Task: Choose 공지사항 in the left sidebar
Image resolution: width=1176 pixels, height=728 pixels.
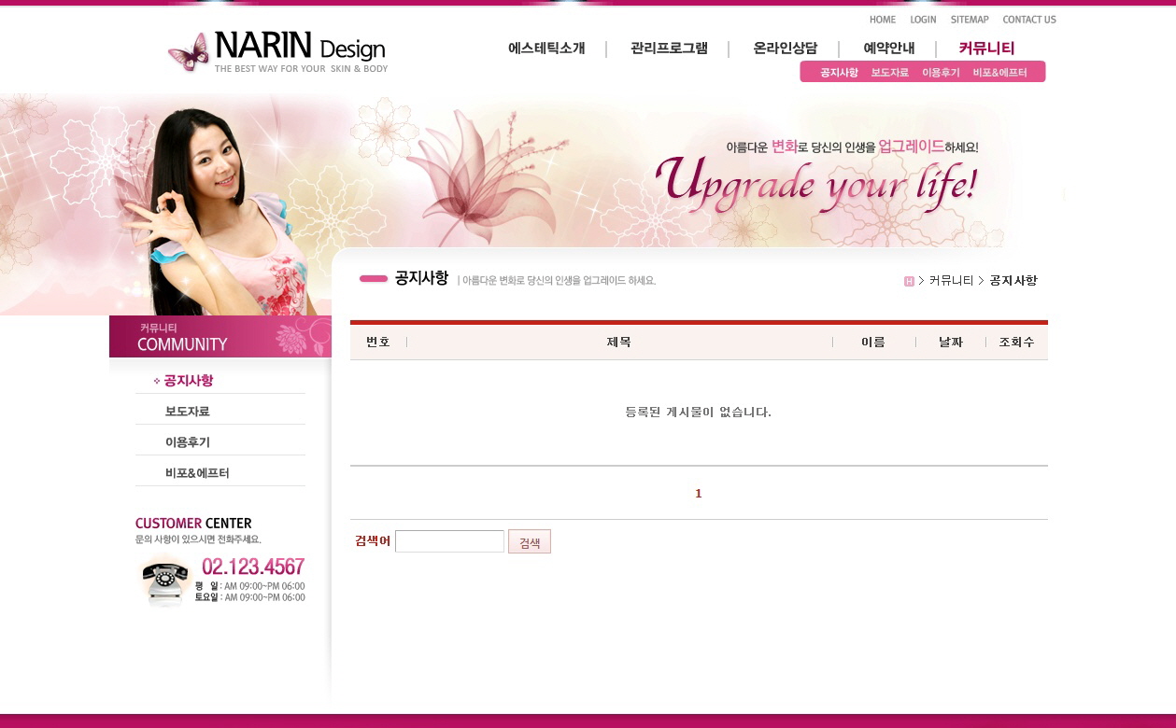Action: [x=189, y=381]
